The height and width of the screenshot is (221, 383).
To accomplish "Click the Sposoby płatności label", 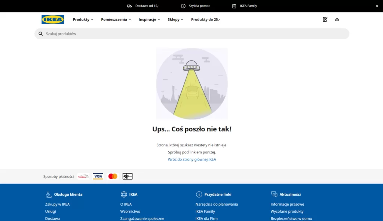I will 58,176.
